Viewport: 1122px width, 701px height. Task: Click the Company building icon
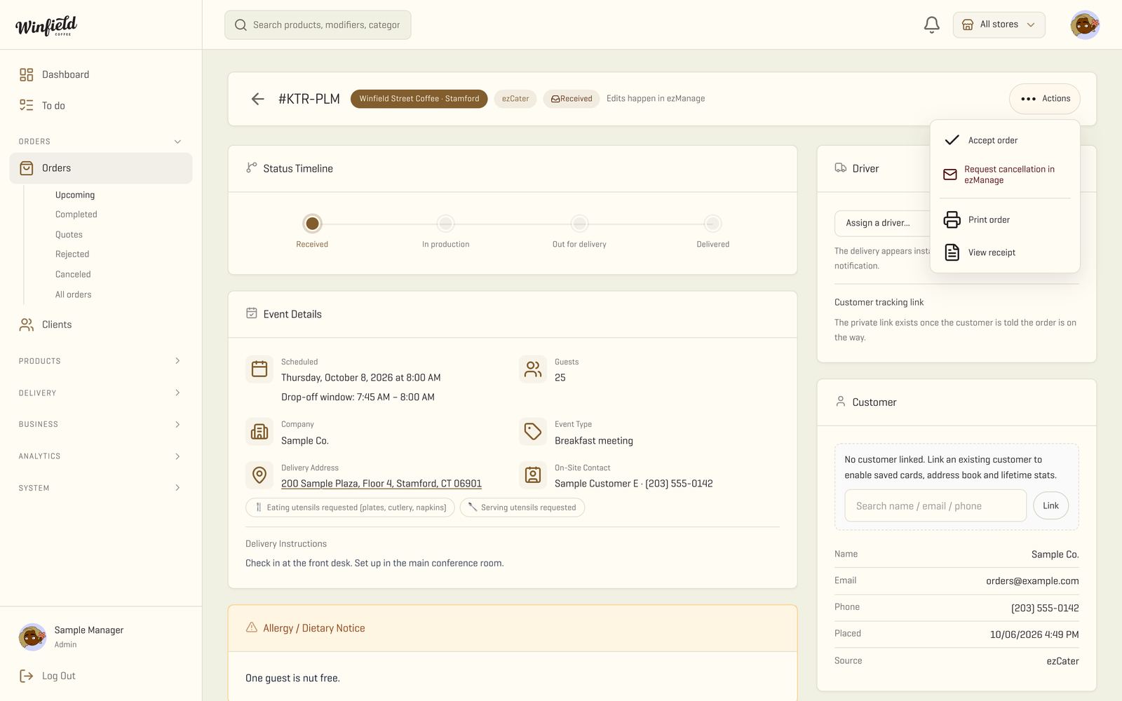[259, 431]
